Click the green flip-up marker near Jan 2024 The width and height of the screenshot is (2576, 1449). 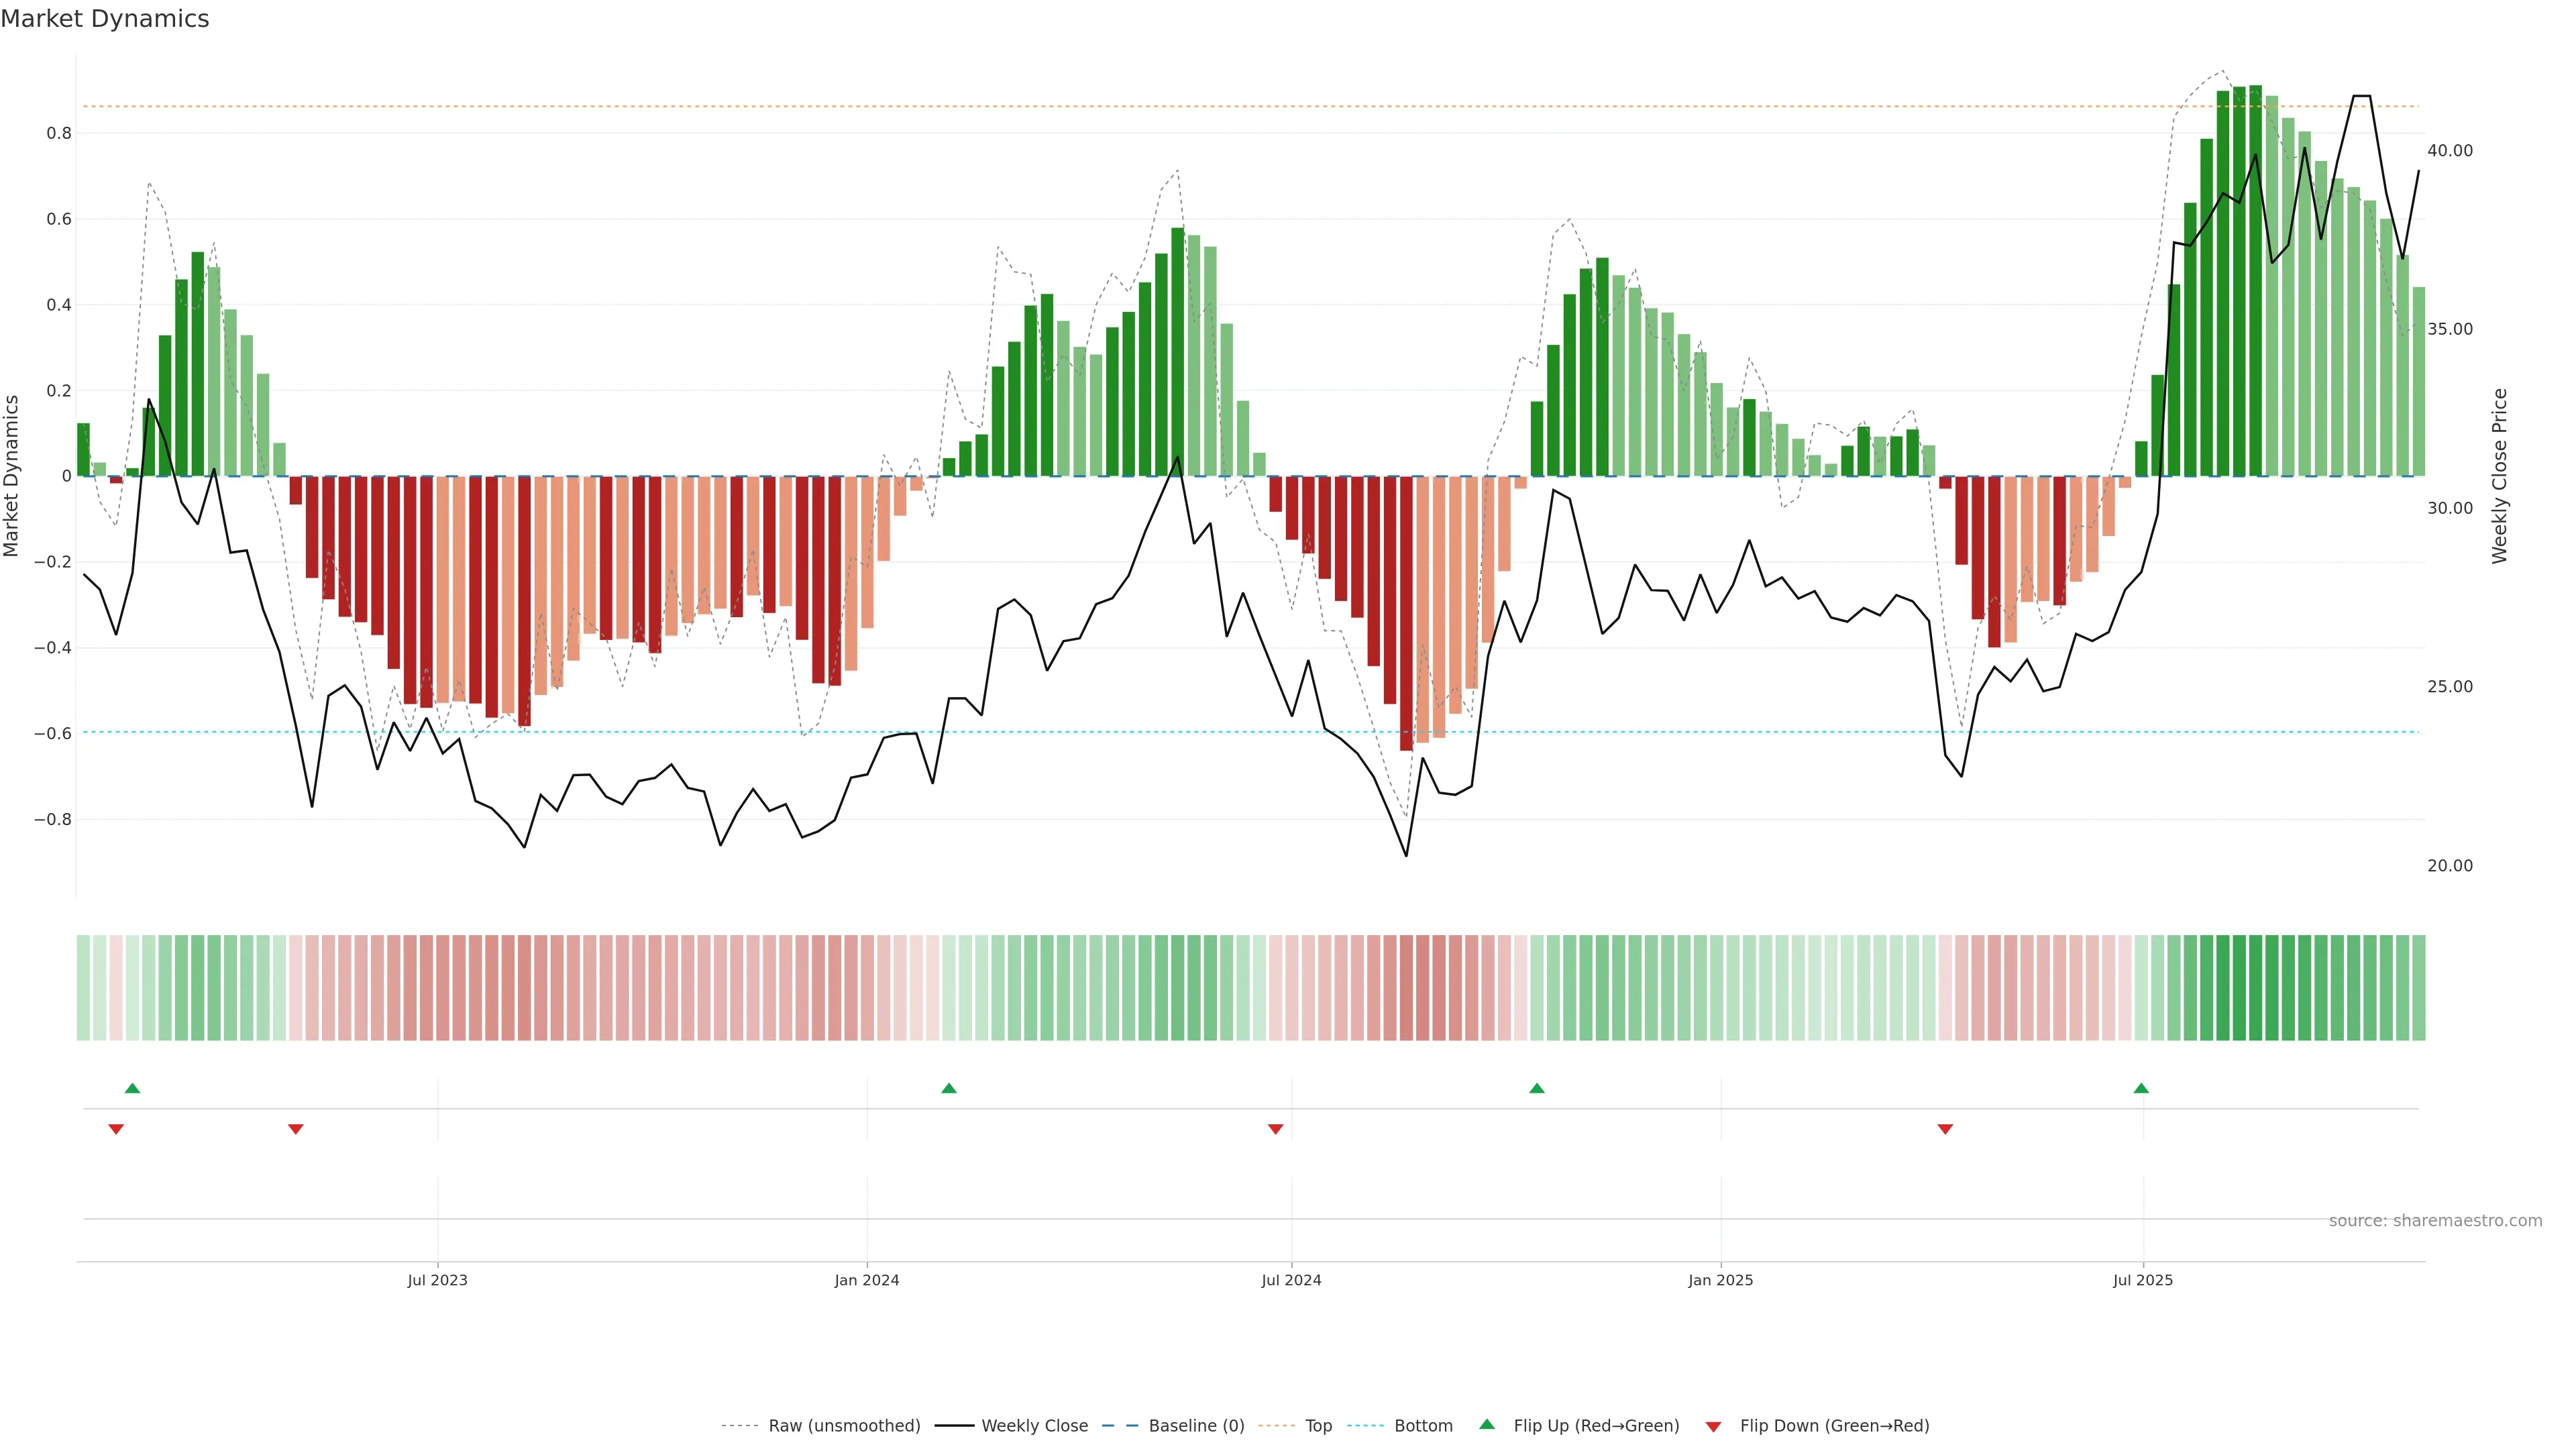pyautogui.click(x=949, y=1088)
